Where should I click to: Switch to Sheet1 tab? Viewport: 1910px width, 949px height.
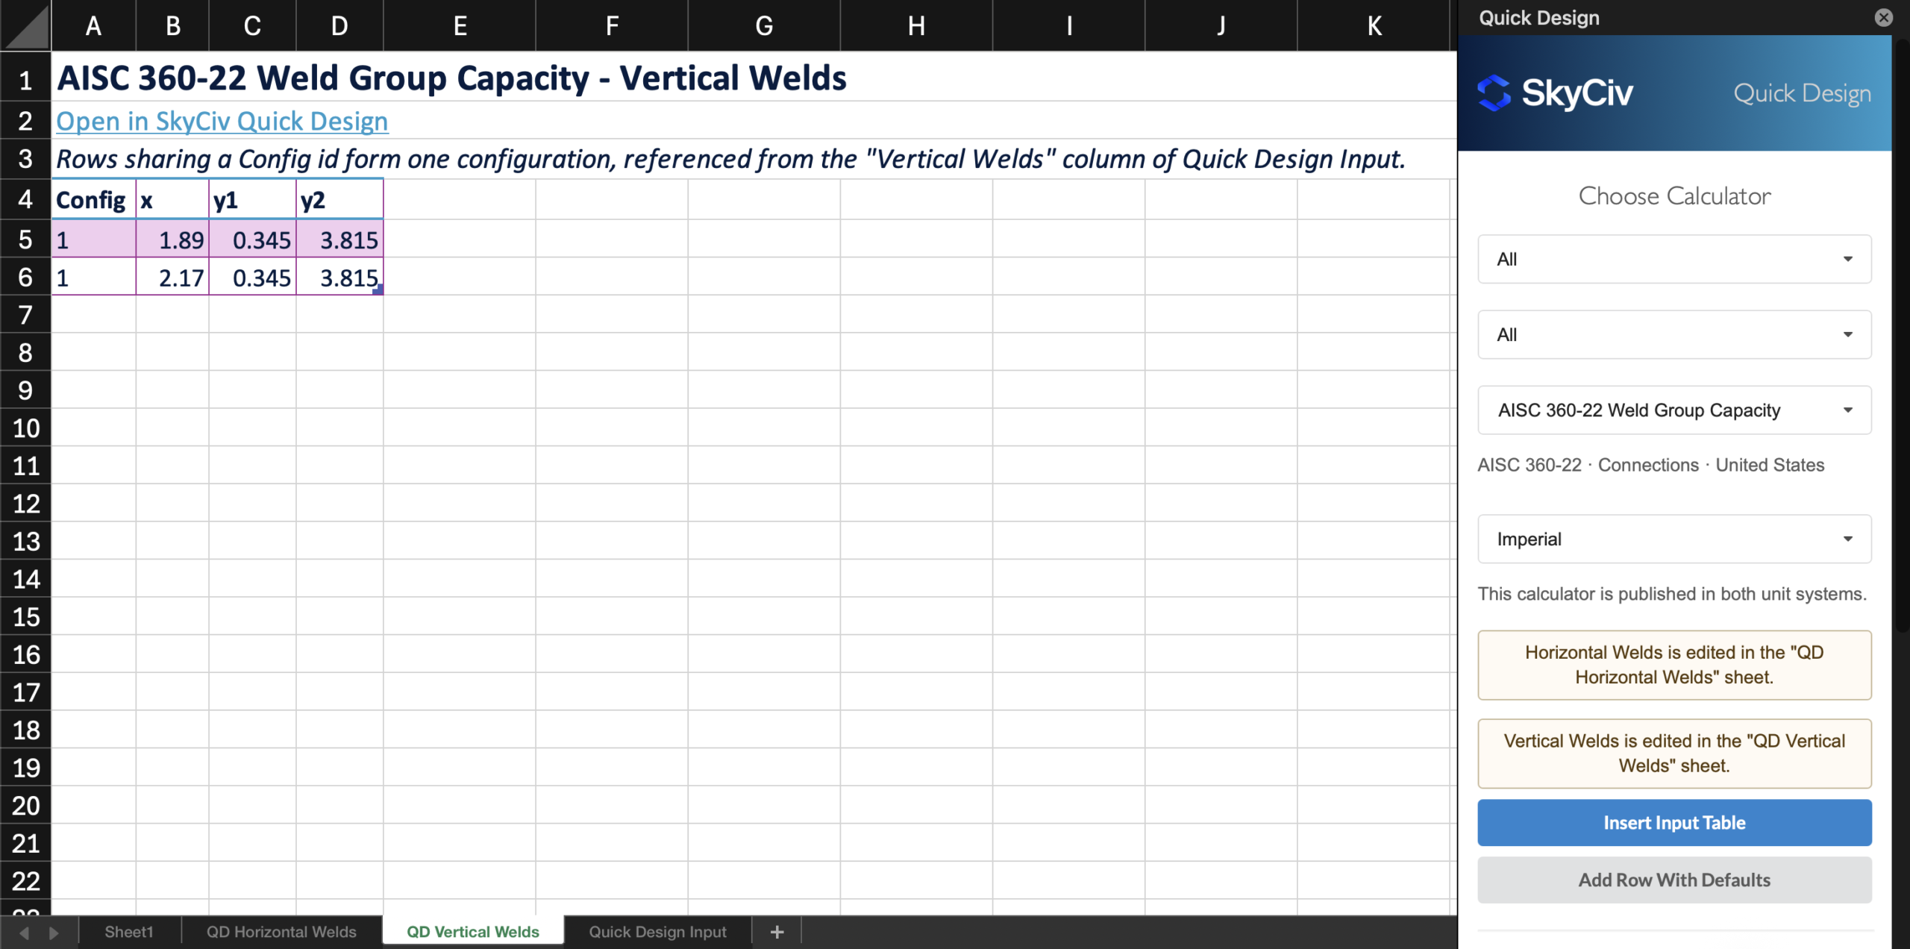pos(129,932)
